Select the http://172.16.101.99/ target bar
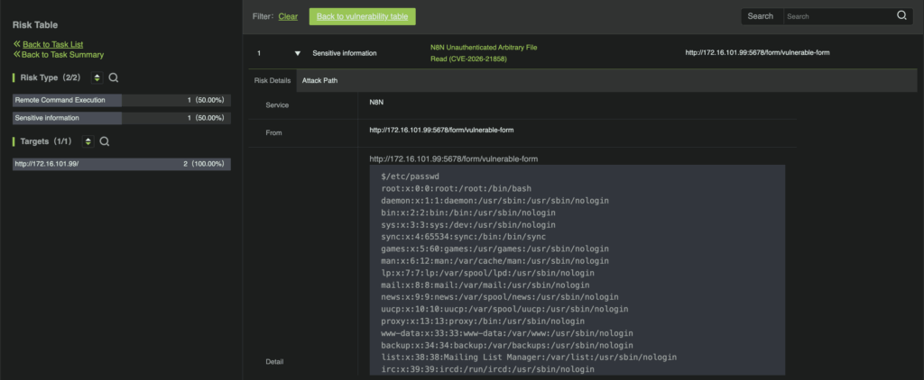The width and height of the screenshot is (924, 380). point(122,164)
